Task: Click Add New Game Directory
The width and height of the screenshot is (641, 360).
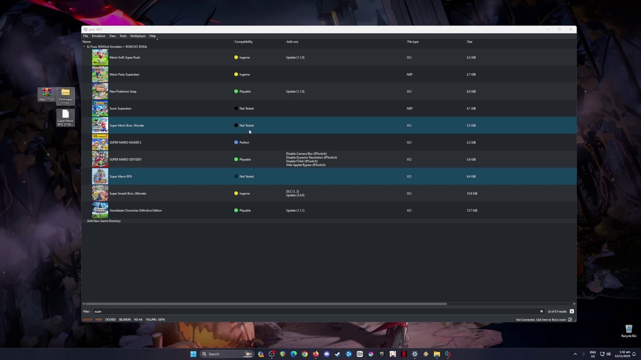Action: tap(104, 221)
